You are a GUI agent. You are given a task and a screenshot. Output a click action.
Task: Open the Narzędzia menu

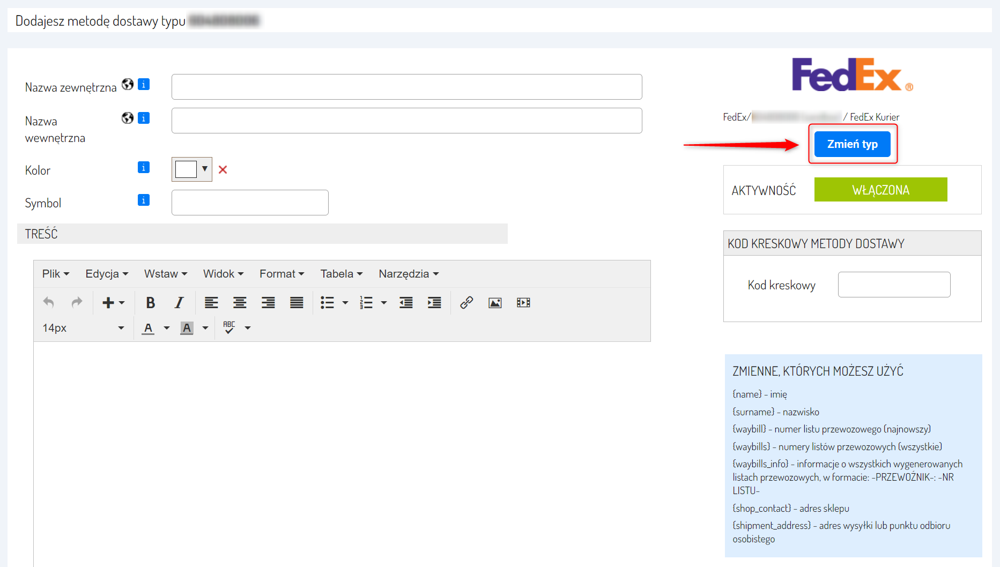point(409,274)
